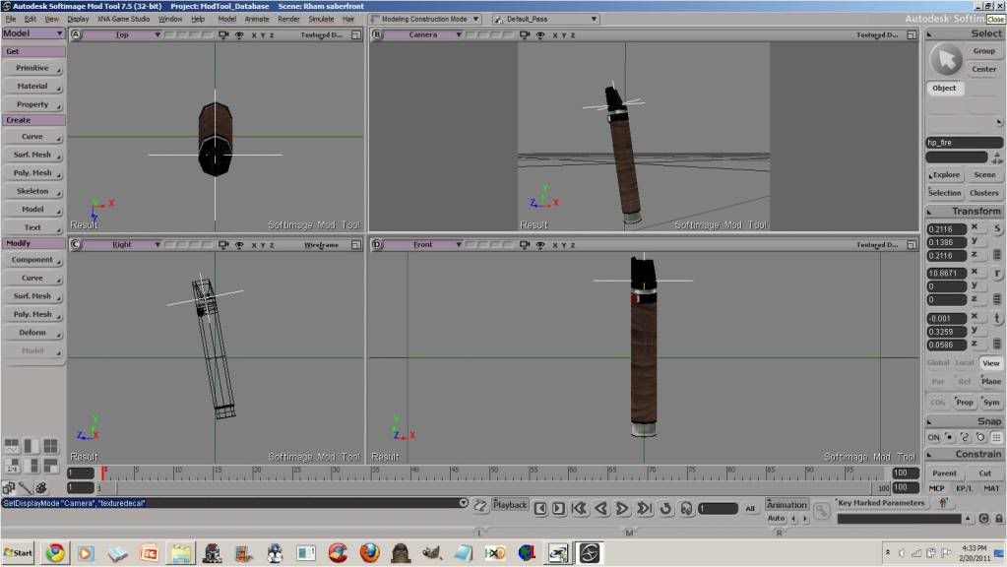Click the Softimage swirl icon in the taskbar
1007x567 pixels.
click(x=589, y=553)
